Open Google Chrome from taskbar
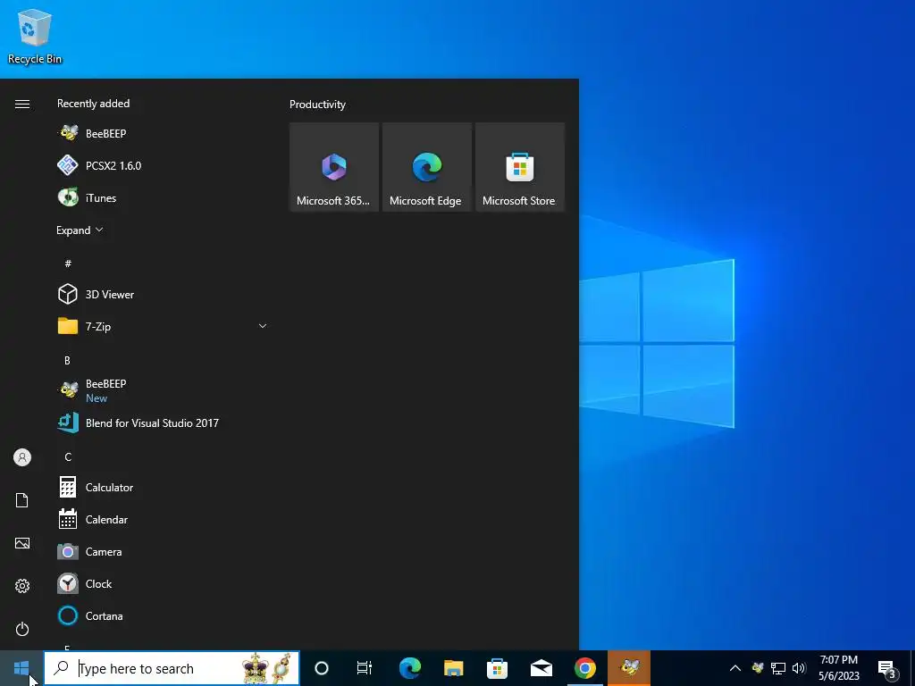This screenshot has height=686, width=915. pyautogui.click(x=584, y=668)
